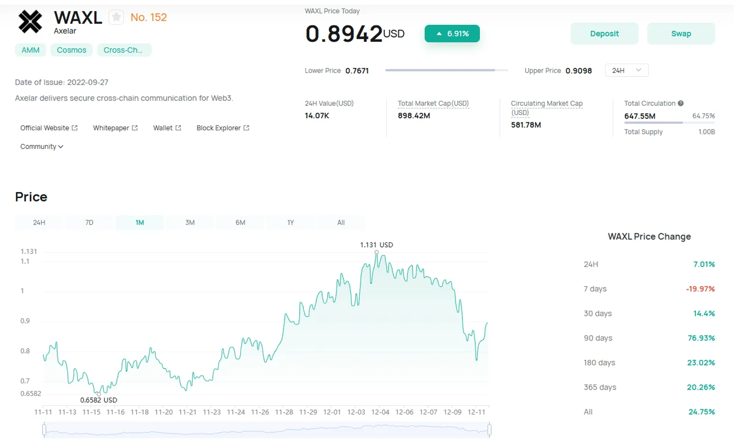
Task: Click the Wallet external link icon
Action: [178, 128]
